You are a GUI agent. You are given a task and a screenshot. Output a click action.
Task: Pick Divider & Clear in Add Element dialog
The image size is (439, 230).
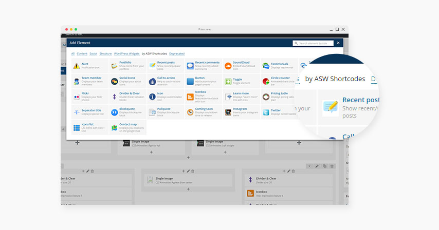(x=128, y=97)
